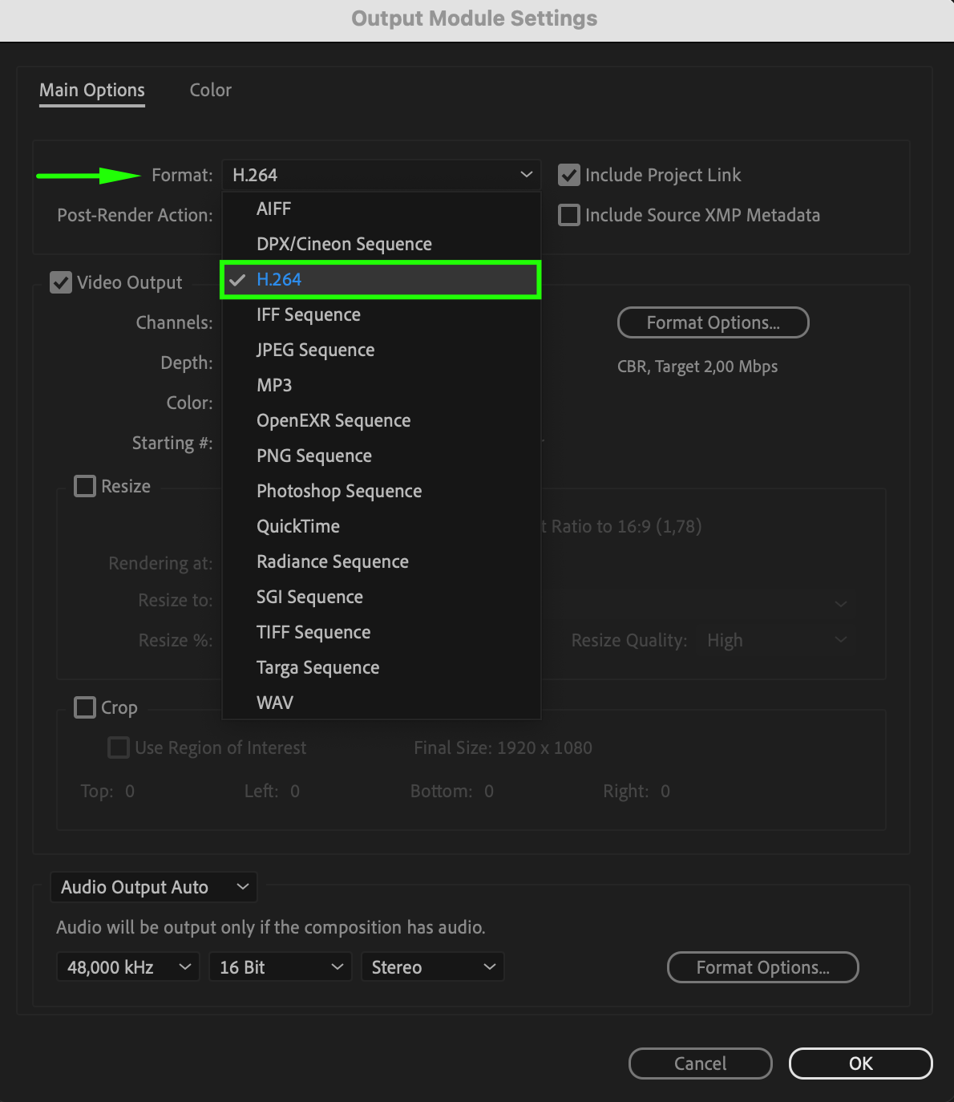Choose the checked H.264 format entry
This screenshot has height=1102, width=954.
(x=279, y=279)
